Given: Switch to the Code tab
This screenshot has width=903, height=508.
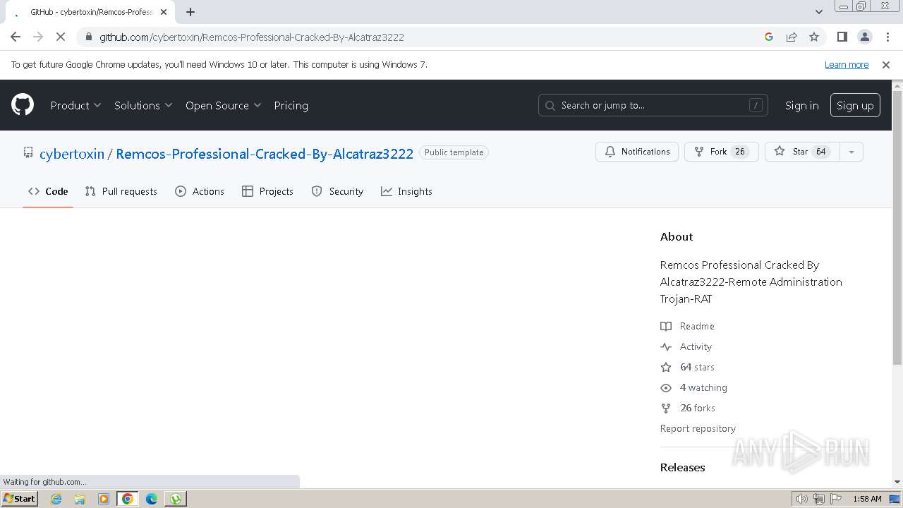Looking at the screenshot, I should pos(48,191).
